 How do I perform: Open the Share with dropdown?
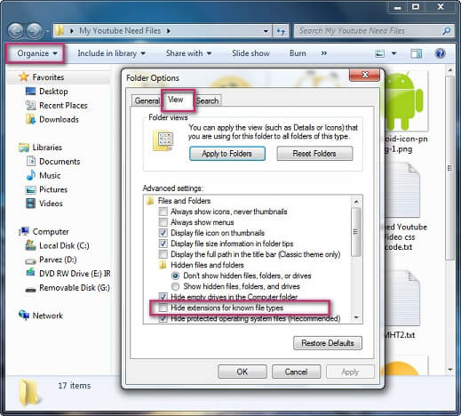[x=188, y=53]
